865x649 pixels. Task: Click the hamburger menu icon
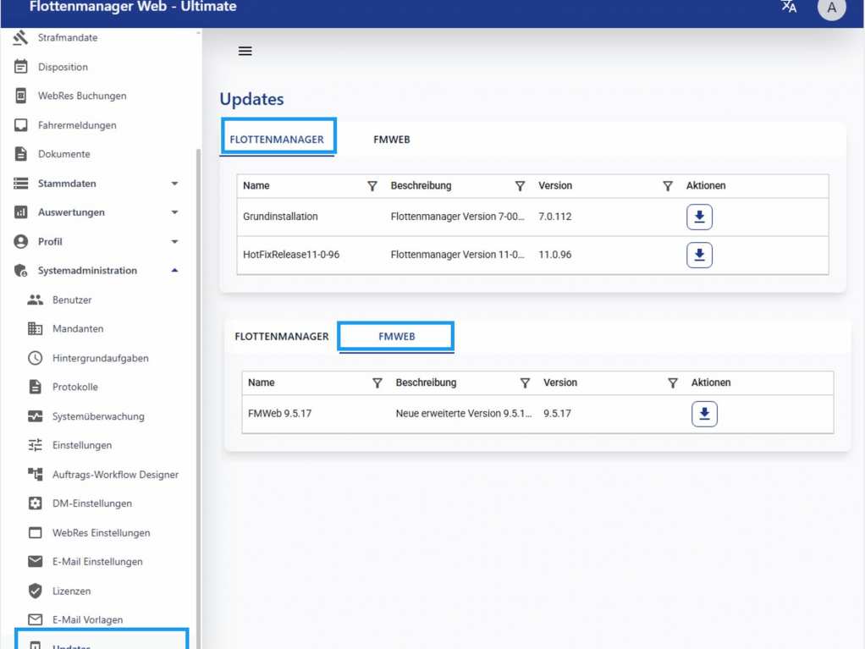245,51
